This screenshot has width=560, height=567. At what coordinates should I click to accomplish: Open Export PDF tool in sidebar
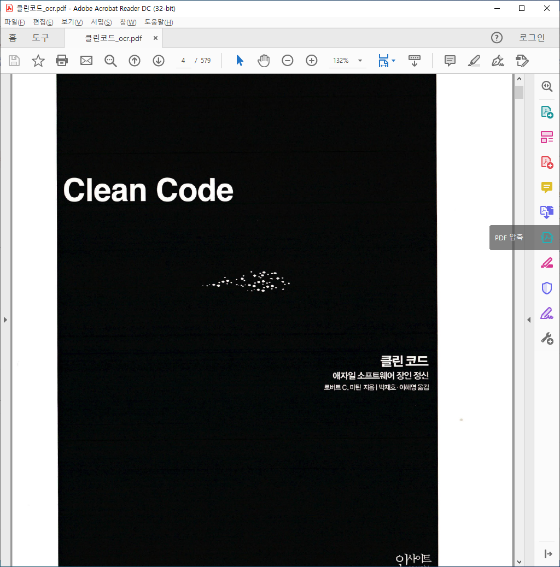coord(547,112)
